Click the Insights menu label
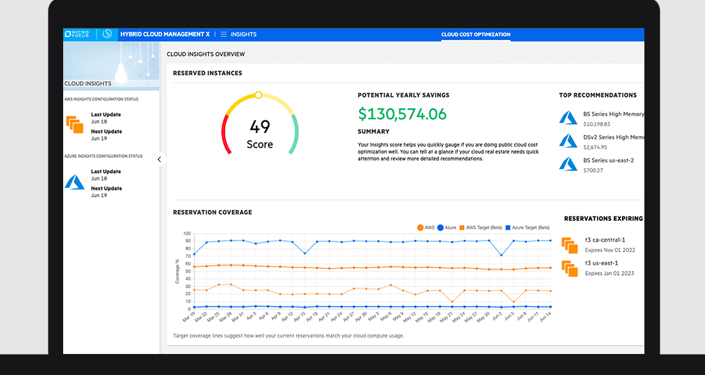 point(244,34)
